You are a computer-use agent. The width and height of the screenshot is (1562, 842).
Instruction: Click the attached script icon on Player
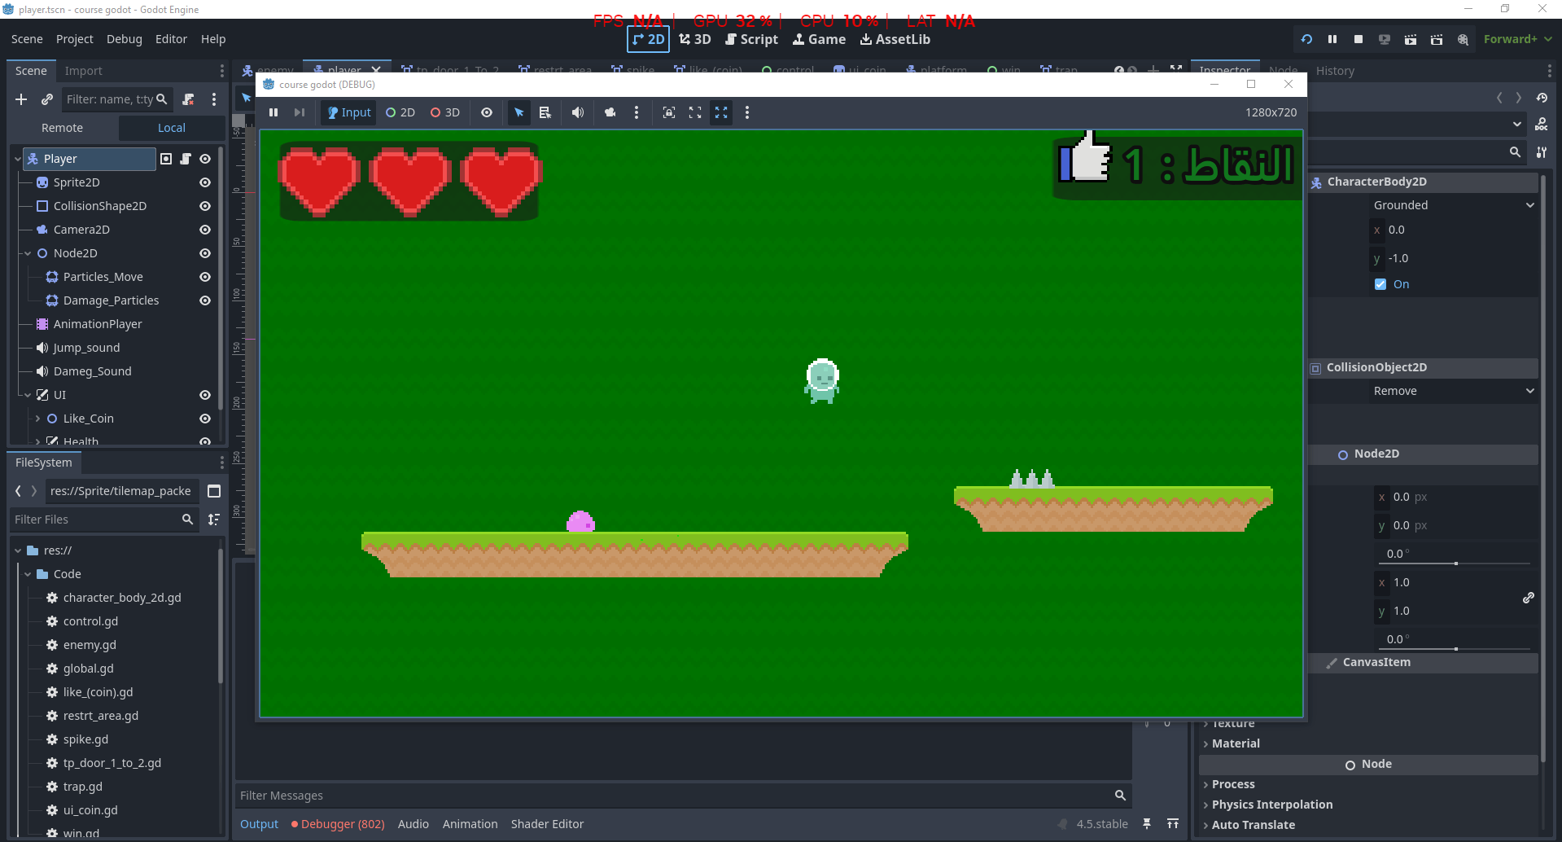tap(186, 159)
